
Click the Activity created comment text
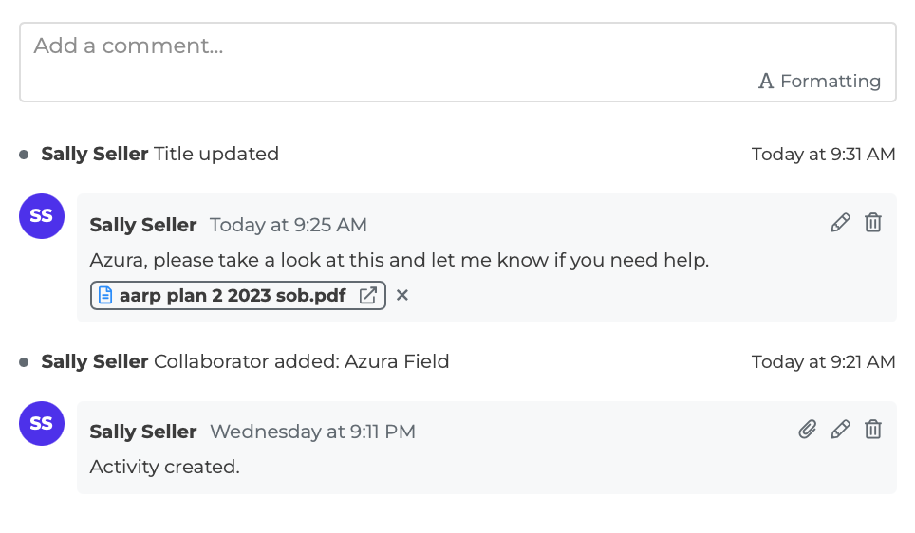click(164, 467)
